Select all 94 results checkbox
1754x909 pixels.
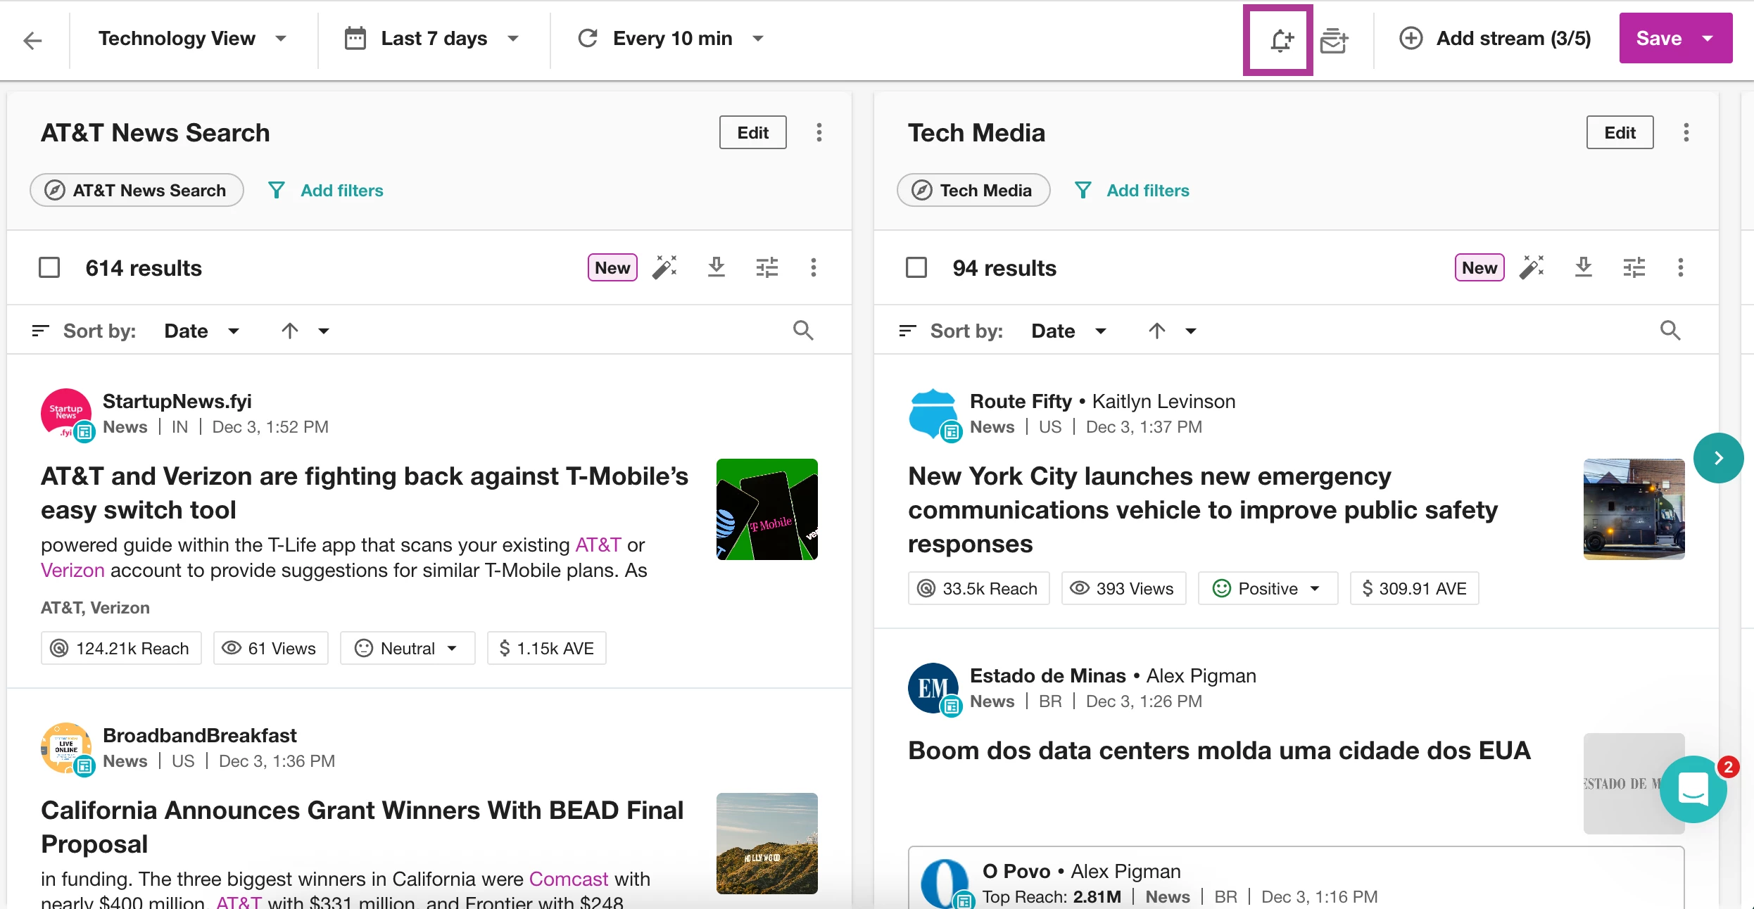click(x=916, y=267)
